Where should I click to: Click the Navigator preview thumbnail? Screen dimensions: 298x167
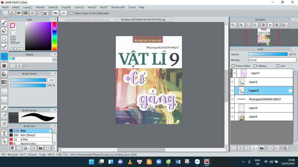[264, 37]
